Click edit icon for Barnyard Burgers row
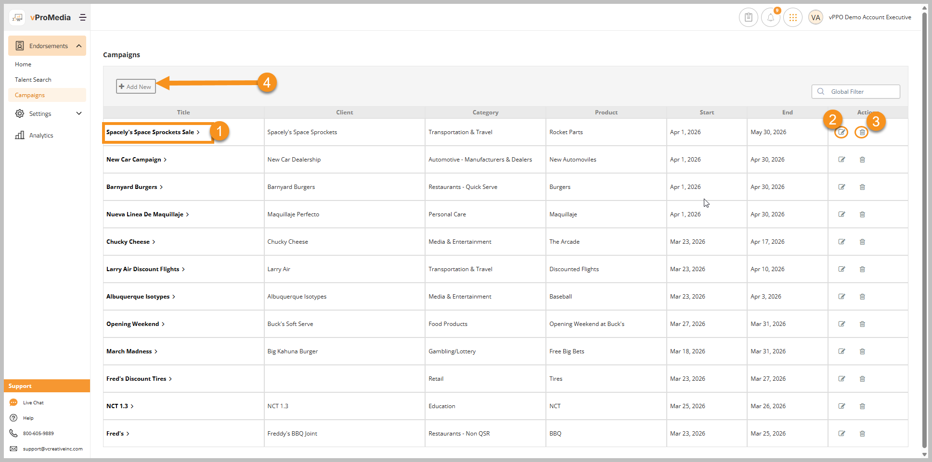 pos(841,187)
